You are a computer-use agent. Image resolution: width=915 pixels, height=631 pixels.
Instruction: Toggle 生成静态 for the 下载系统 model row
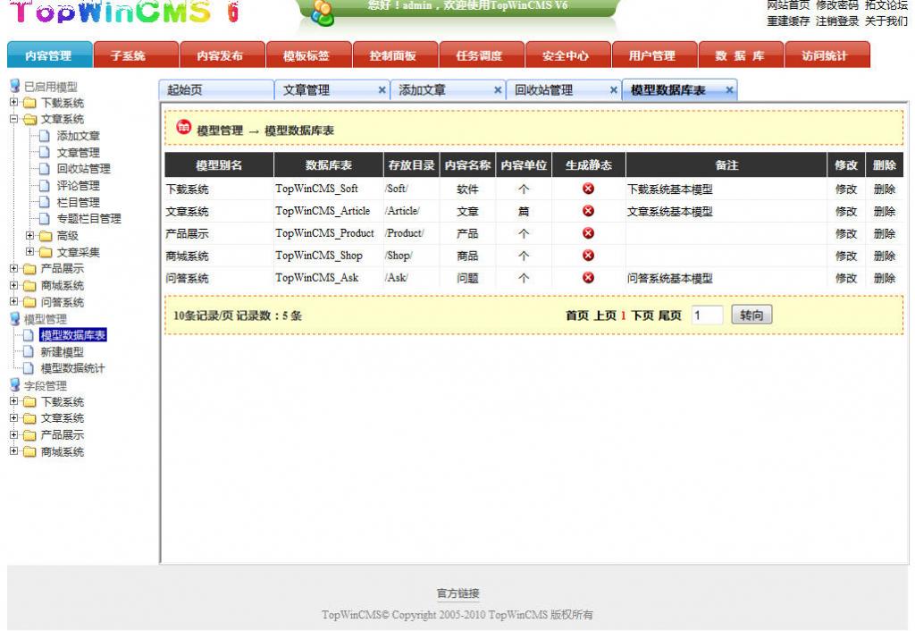(x=588, y=188)
